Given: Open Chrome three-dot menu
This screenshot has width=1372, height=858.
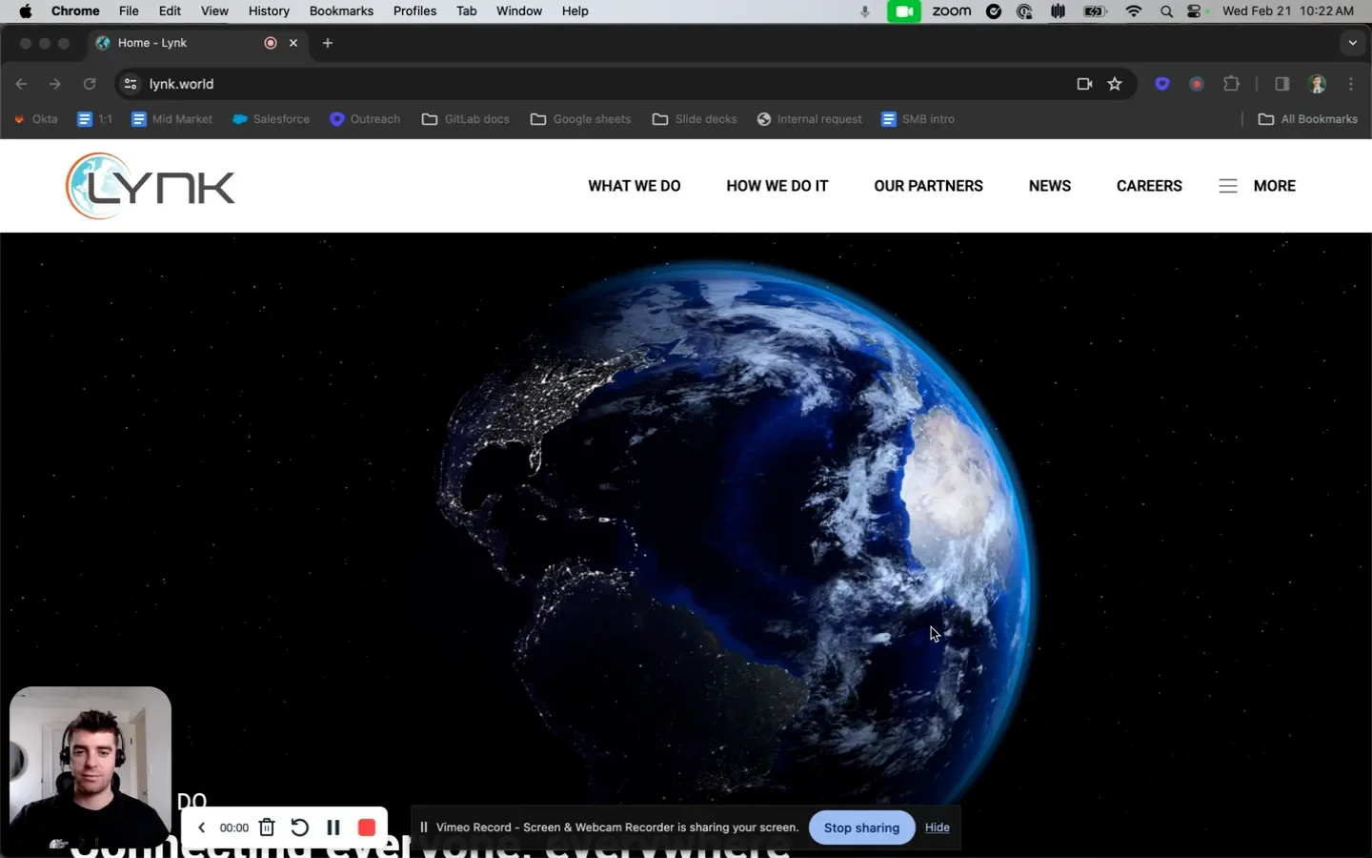Looking at the screenshot, I should [1351, 84].
